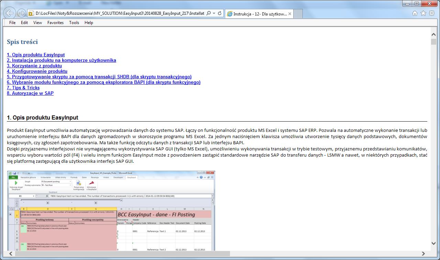Jump to 3. Korzystanie z produktu
Viewport: 440px width, 260px height.
pyautogui.click(x=34, y=66)
